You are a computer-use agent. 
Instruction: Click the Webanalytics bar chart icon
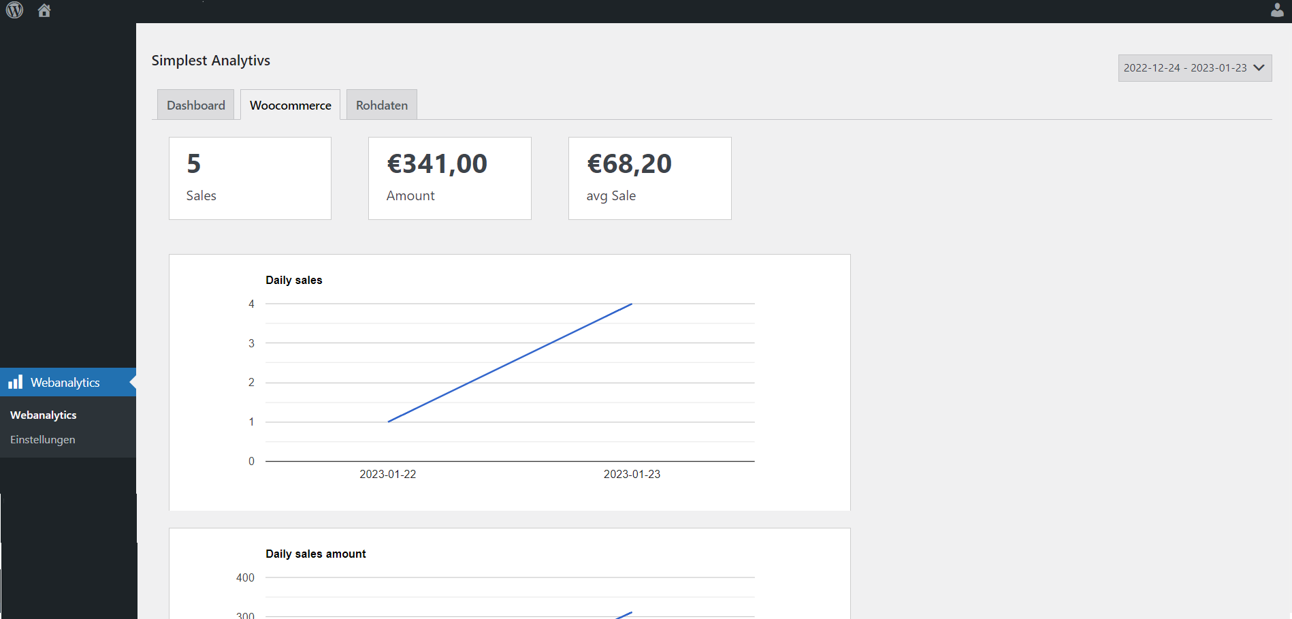tap(15, 382)
